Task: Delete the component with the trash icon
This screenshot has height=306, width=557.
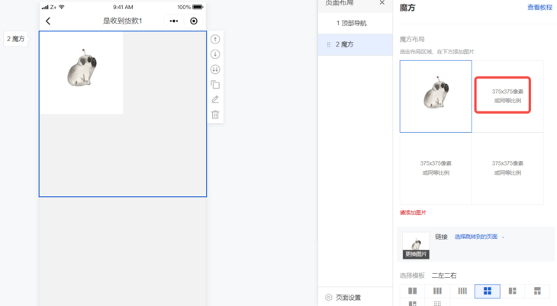Action: click(215, 114)
